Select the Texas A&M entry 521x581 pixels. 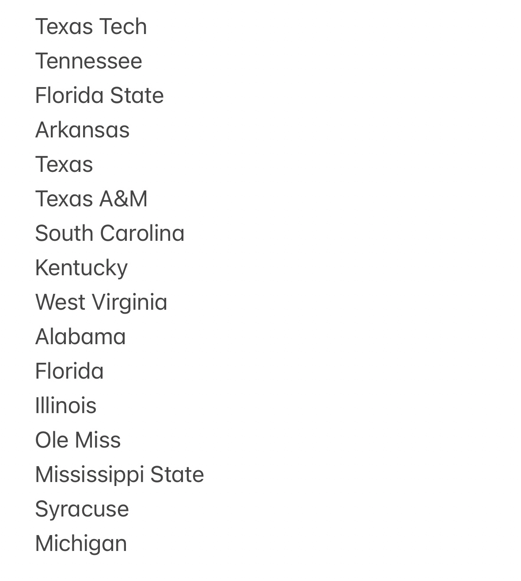coord(91,199)
